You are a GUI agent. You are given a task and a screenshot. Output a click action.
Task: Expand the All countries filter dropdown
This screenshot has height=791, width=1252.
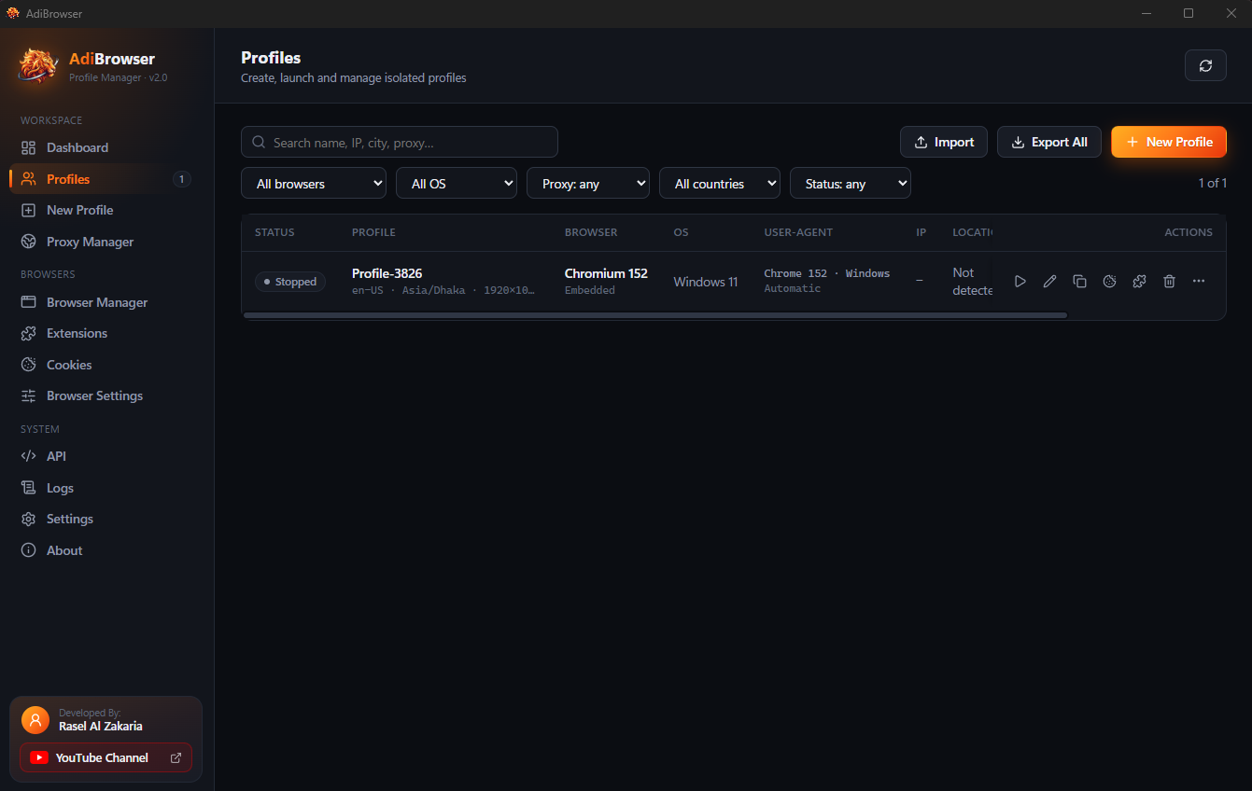pos(720,184)
